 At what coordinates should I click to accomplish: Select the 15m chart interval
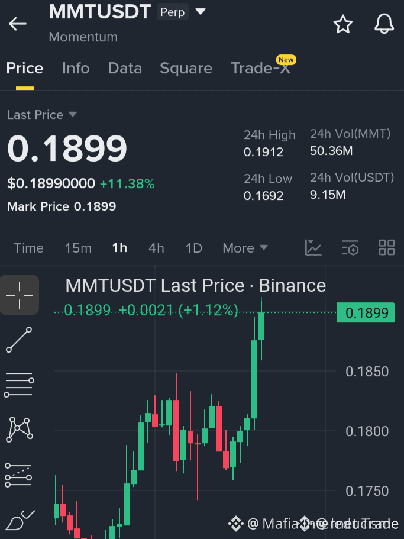pyautogui.click(x=78, y=248)
